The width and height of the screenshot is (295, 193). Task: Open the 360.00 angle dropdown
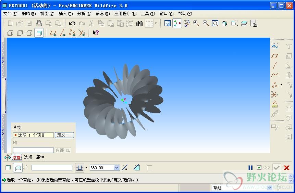pos(116,167)
